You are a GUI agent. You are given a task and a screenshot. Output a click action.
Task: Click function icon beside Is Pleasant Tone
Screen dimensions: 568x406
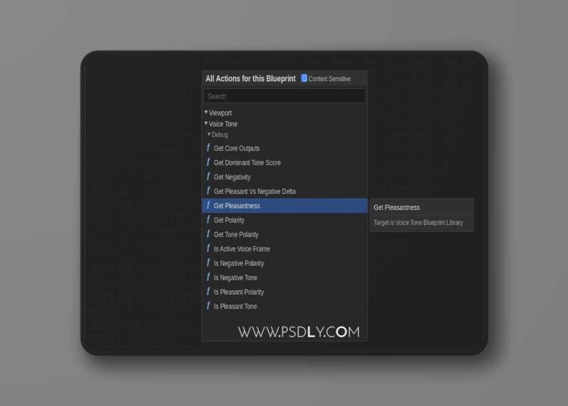pos(208,306)
